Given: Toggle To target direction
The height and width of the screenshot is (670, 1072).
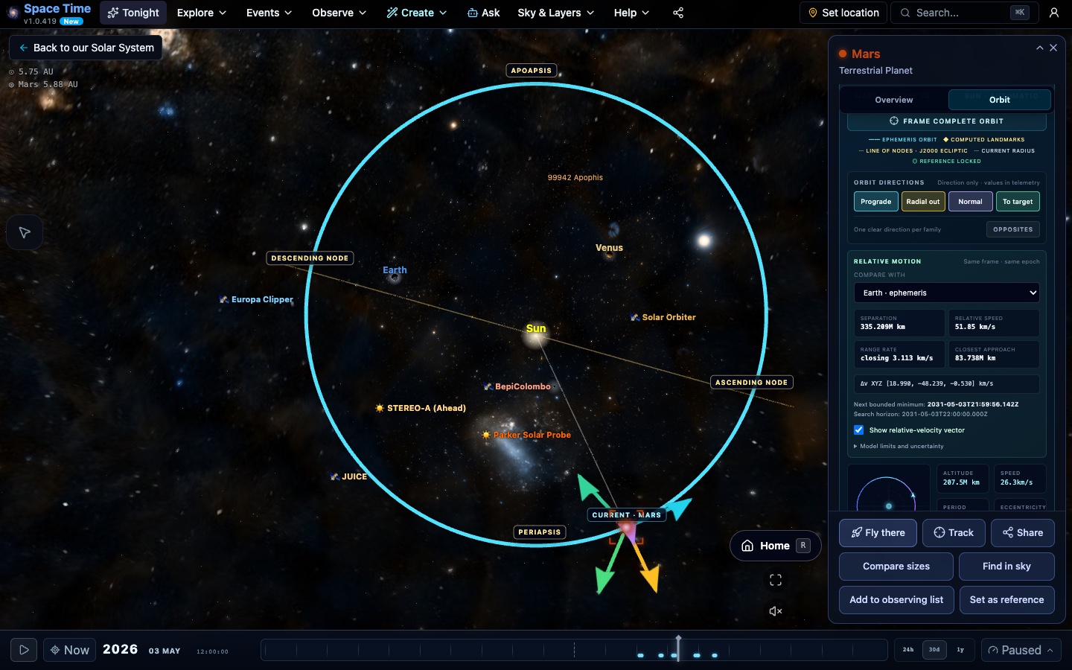Looking at the screenshot, I should (1018, 202).
